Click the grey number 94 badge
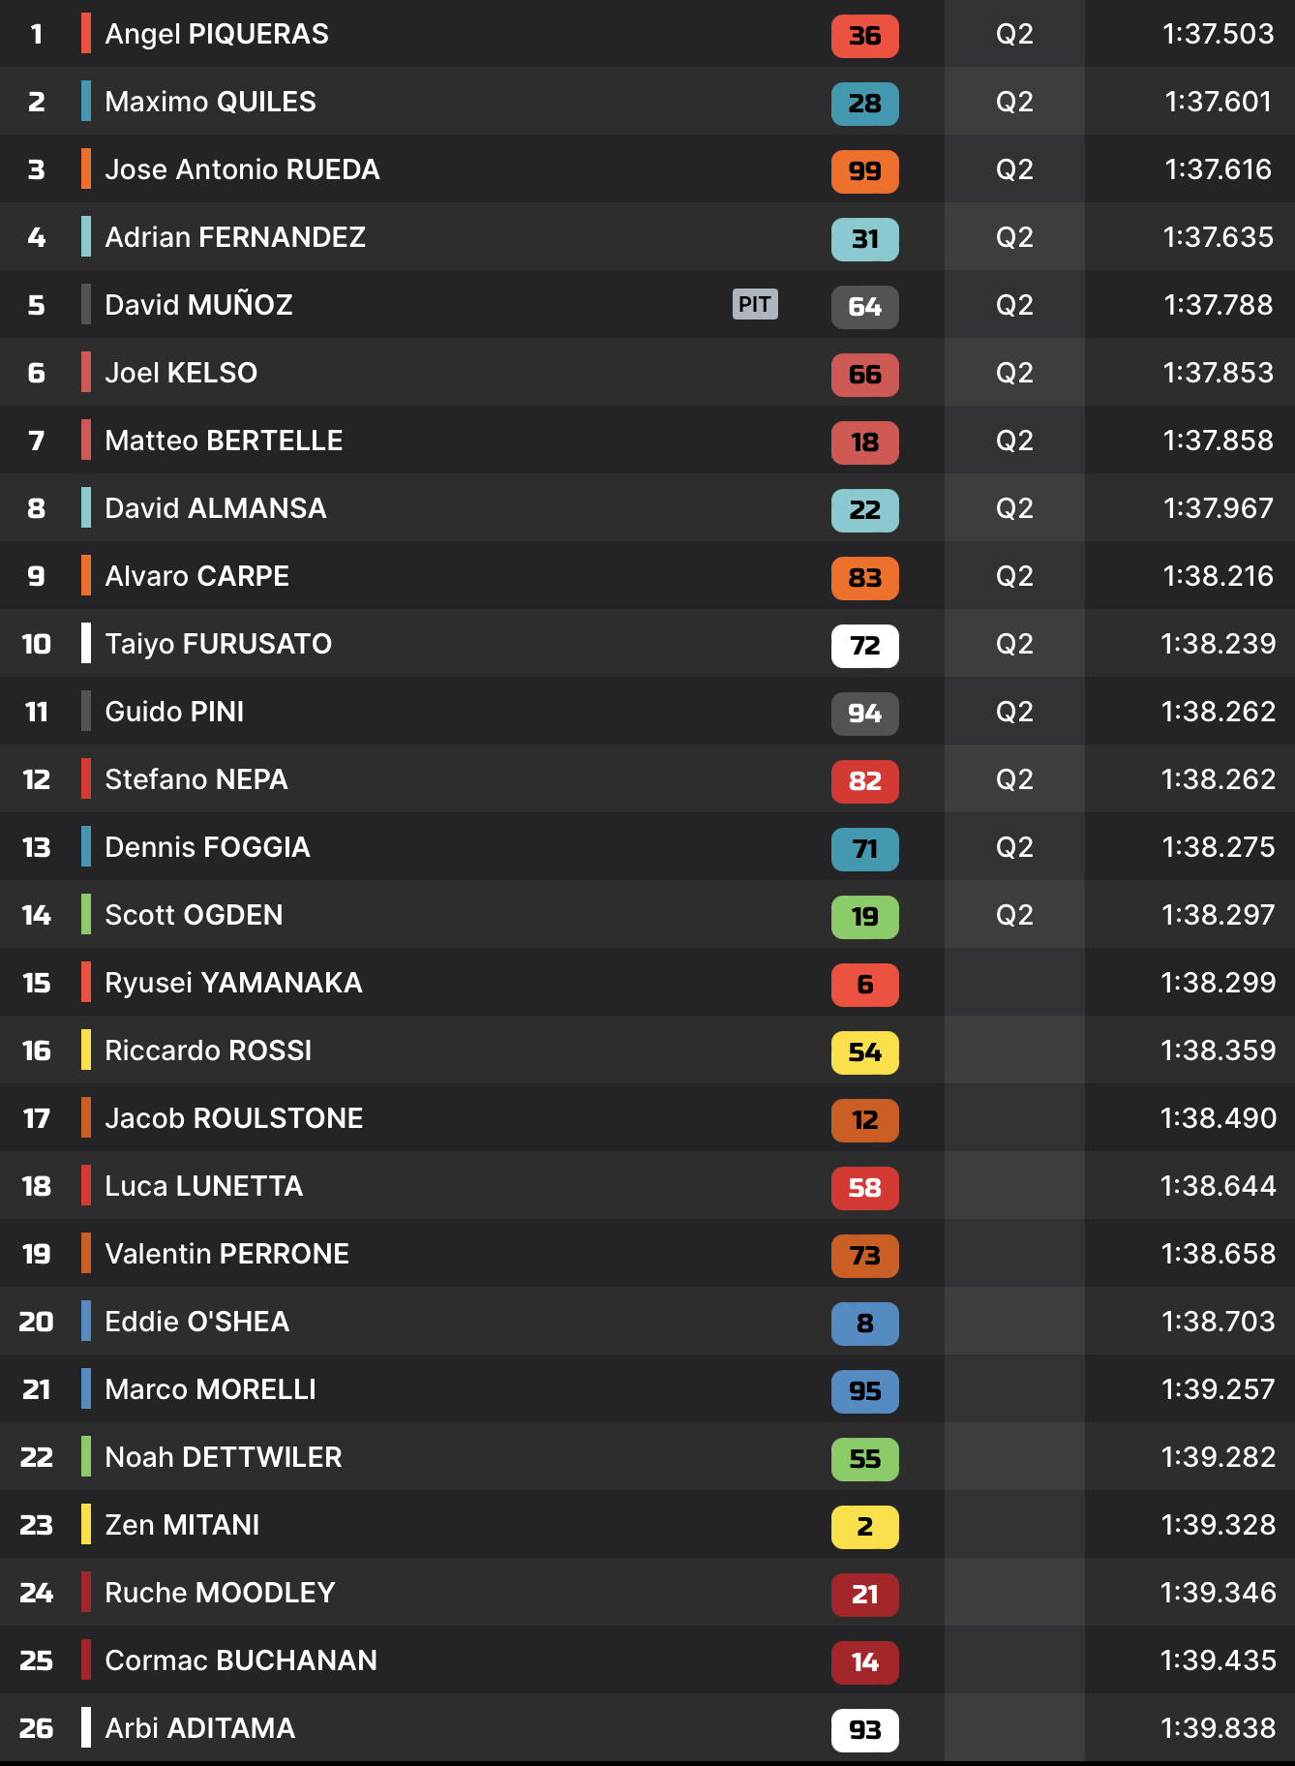Screen dimensions: 1295x1766 (x=864, y=714)
